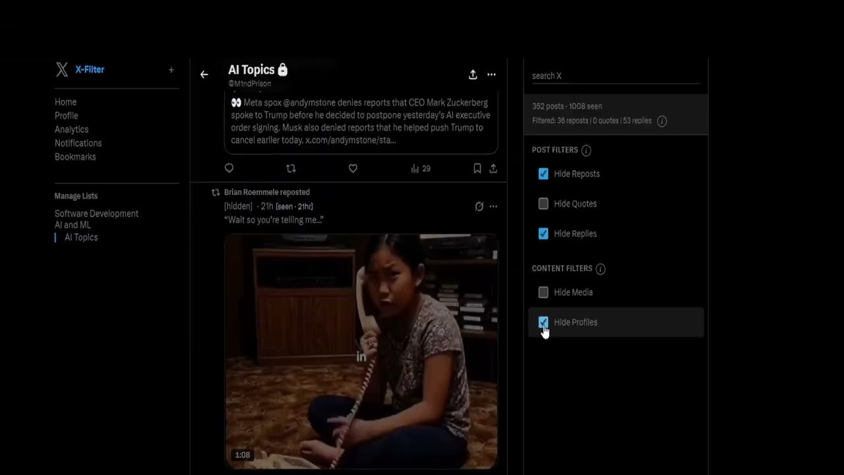Click the "21h" post timestamp
The height and width of the screenshot is (475, 844).
coord(267,206)
